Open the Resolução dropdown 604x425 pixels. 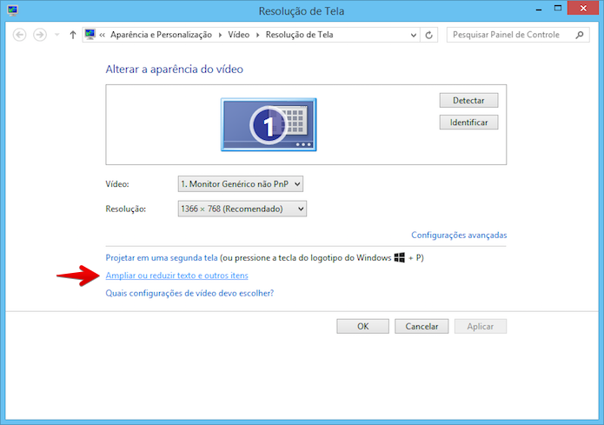pos(242,209)
